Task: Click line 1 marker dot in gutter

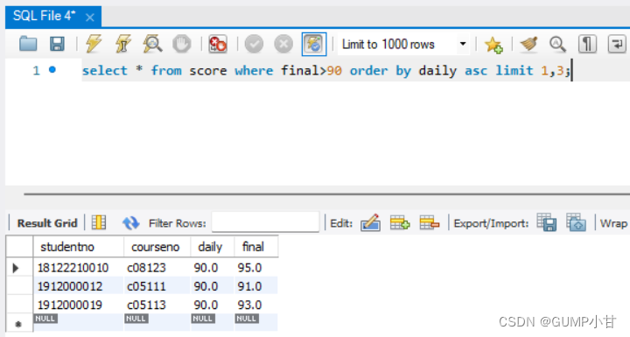Action: pos(52,70)
